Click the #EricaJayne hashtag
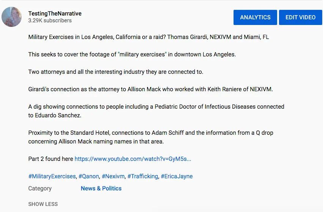 (x=177, y=176)
